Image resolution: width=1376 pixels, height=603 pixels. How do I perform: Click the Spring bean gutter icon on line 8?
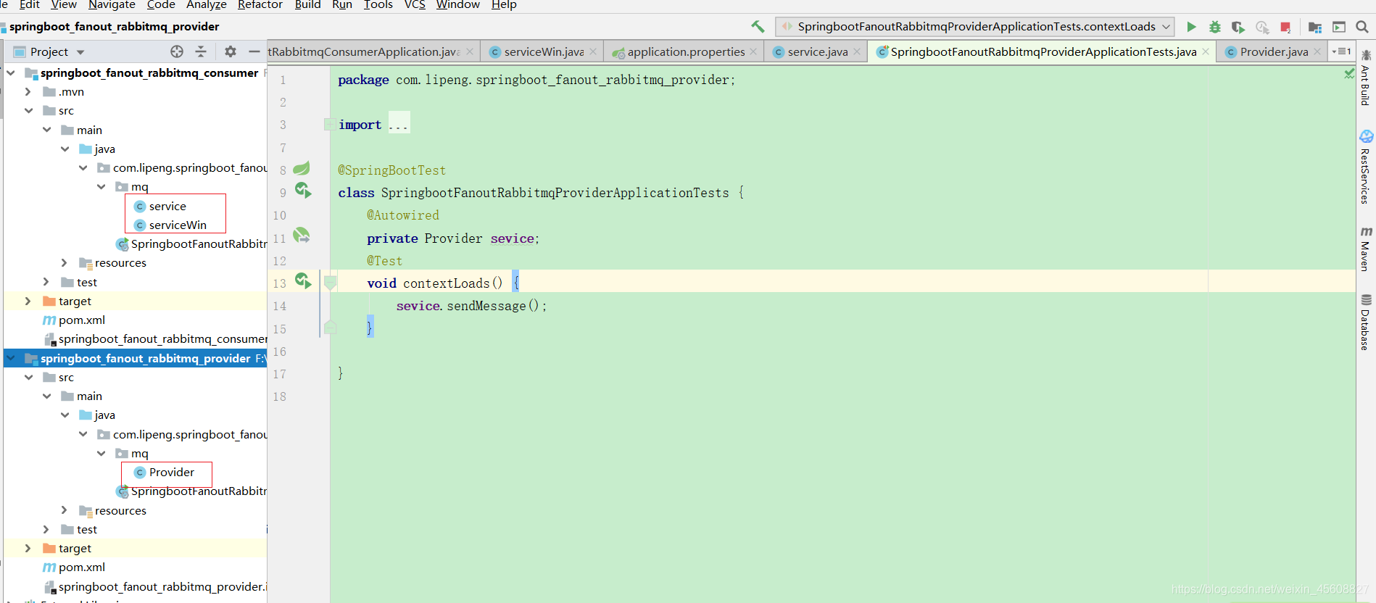point(302,169)
